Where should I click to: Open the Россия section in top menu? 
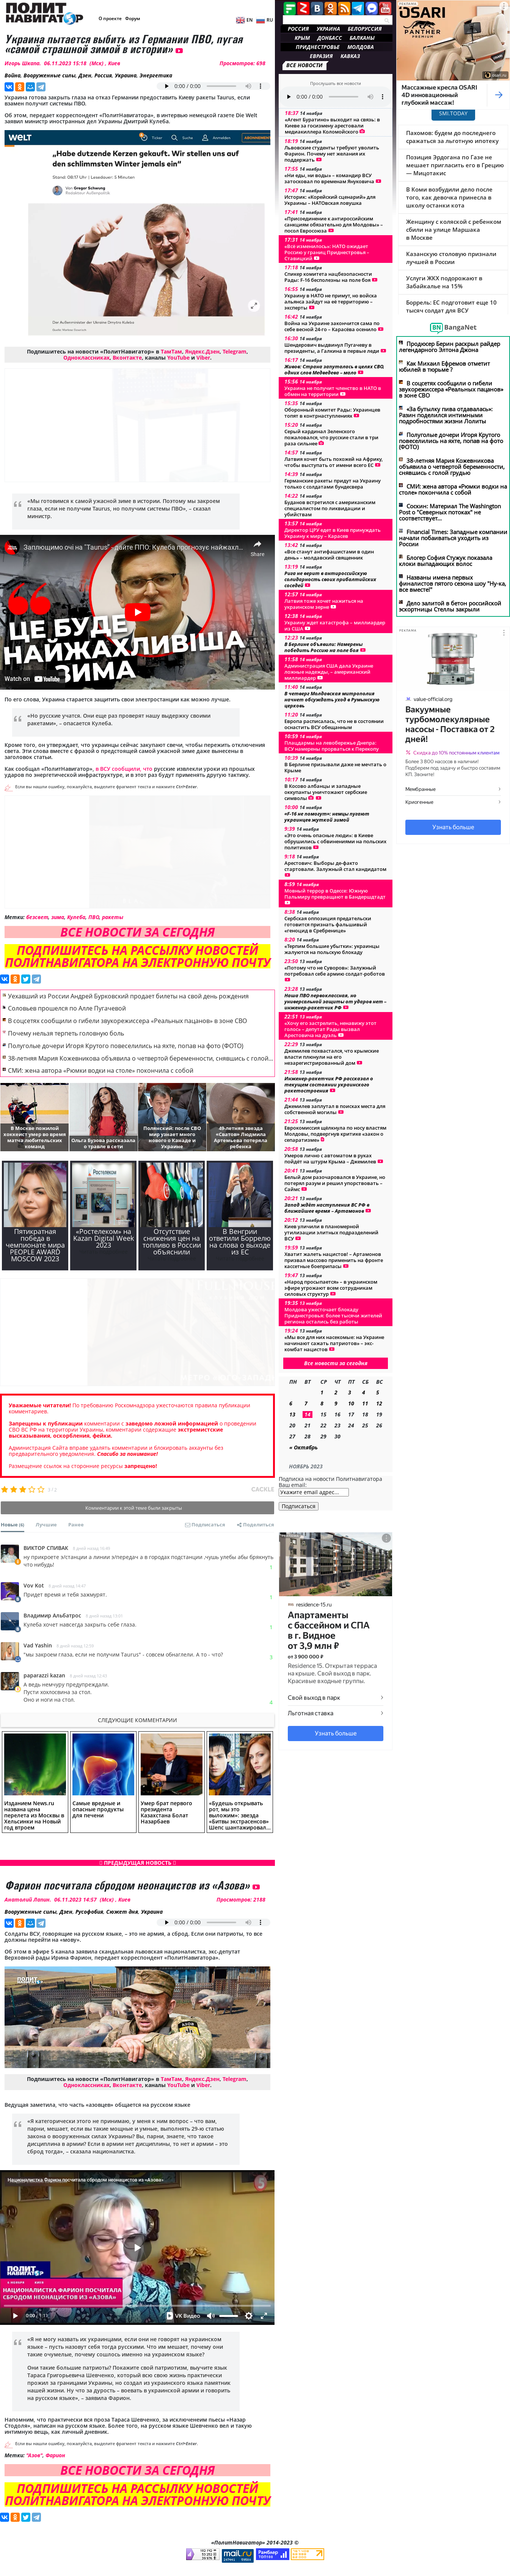coord(298,29)
